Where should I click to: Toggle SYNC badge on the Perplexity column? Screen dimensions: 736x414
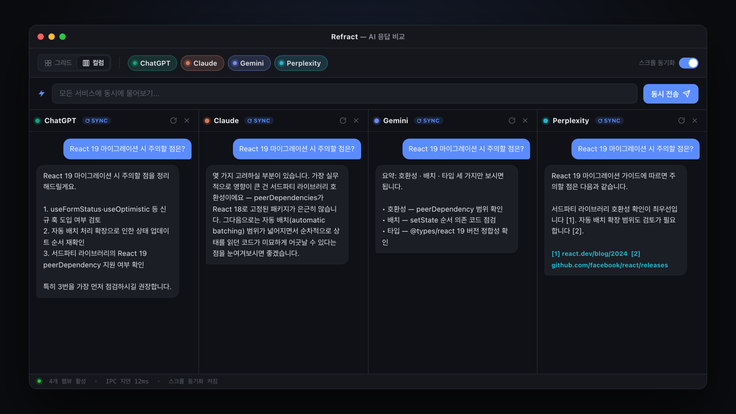click(x=609, y=121)
